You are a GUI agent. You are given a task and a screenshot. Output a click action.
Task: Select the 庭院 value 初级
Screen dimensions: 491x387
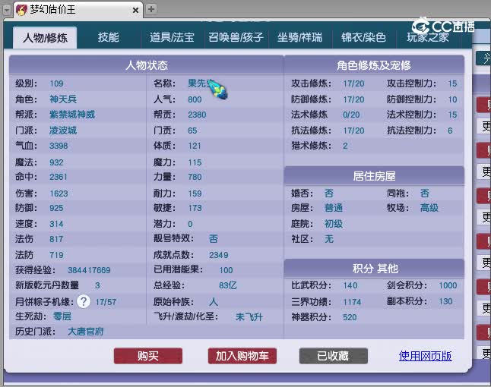click(334, 224)
